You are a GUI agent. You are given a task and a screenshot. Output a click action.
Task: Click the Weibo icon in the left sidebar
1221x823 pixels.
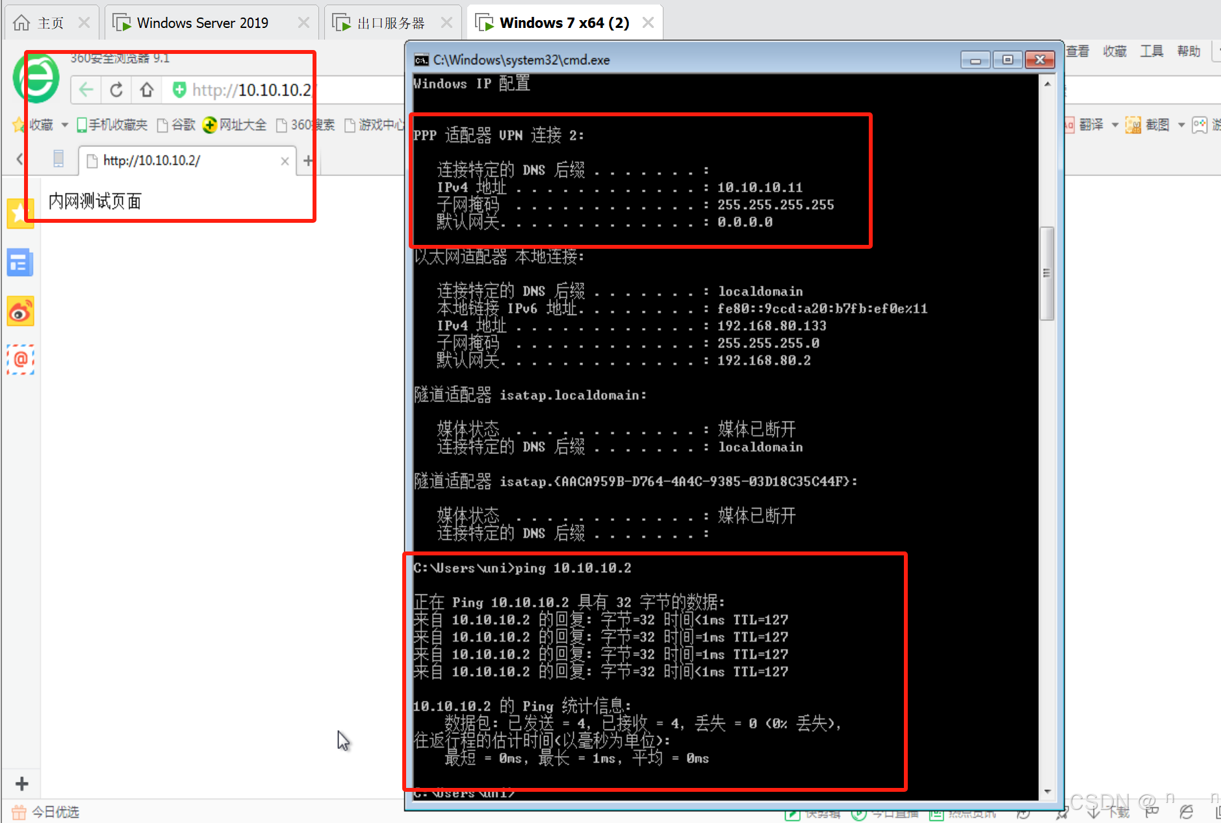point(20,311)
